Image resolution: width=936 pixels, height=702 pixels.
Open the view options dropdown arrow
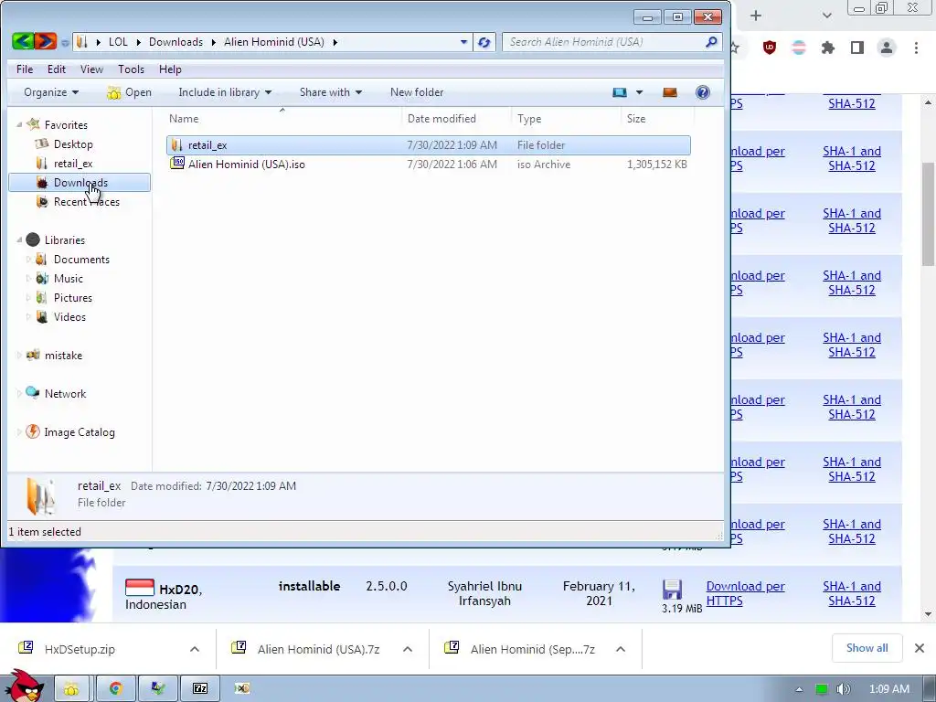tap(639, 92)
